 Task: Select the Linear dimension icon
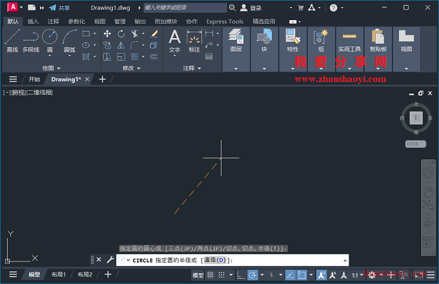(209, 34)
